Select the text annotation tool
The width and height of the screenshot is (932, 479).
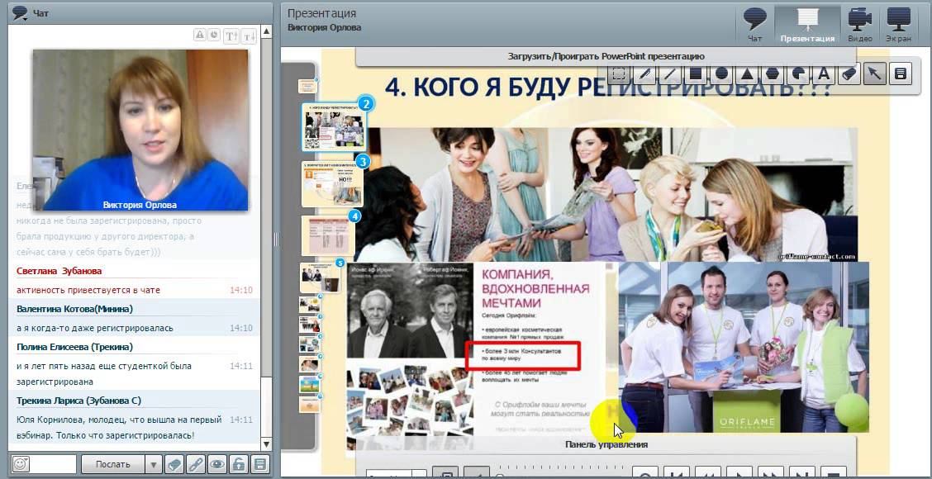[824, 74]
